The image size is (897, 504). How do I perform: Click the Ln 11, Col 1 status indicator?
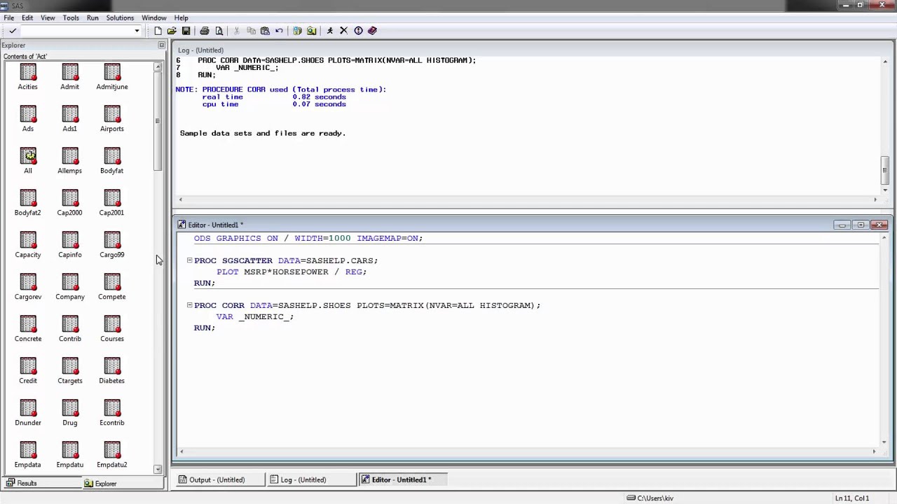(851, 498)
